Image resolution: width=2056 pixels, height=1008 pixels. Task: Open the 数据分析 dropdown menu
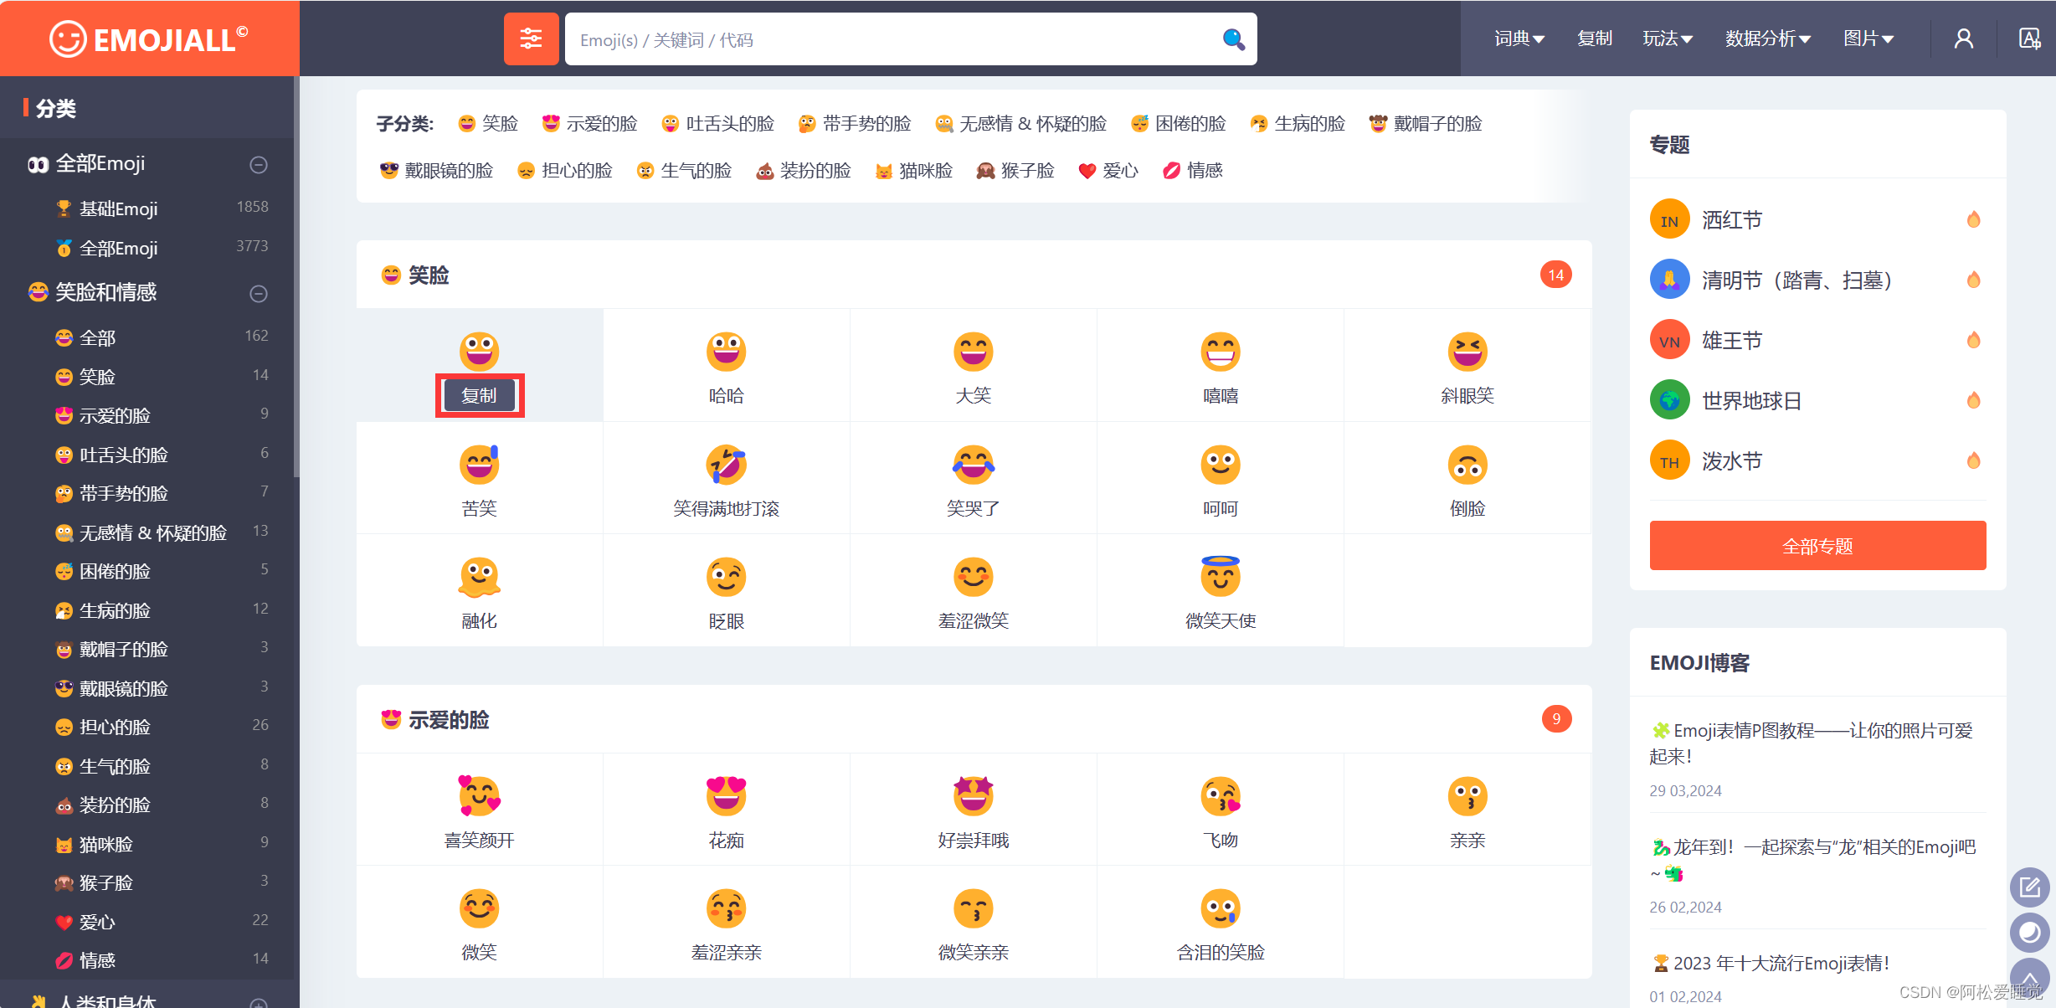point(1767,39)
